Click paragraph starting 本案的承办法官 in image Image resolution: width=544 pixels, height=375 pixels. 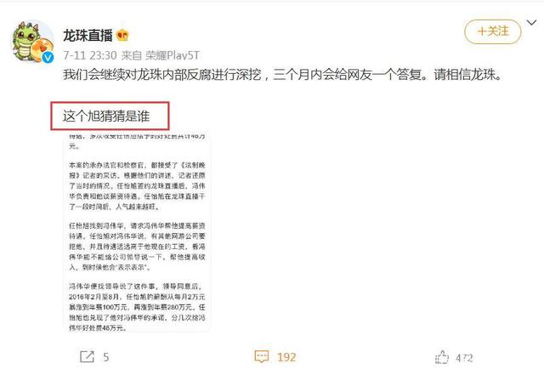(x=137, y=185)
